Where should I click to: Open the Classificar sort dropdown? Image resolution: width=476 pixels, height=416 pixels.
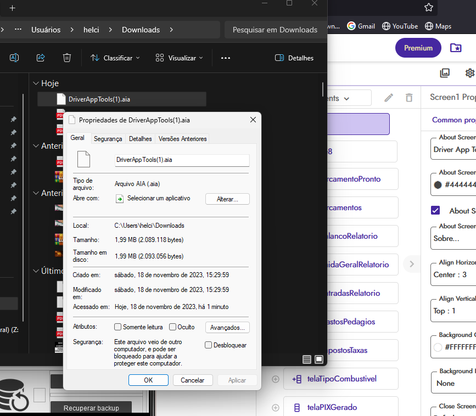[115, 58]
